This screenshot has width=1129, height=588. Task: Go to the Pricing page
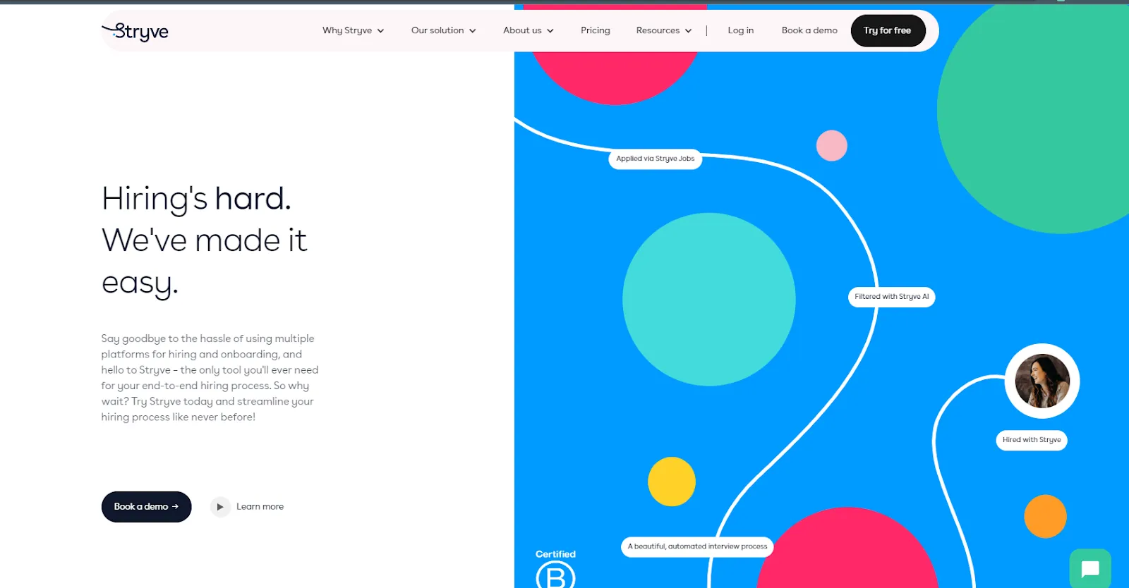point(596,30)
